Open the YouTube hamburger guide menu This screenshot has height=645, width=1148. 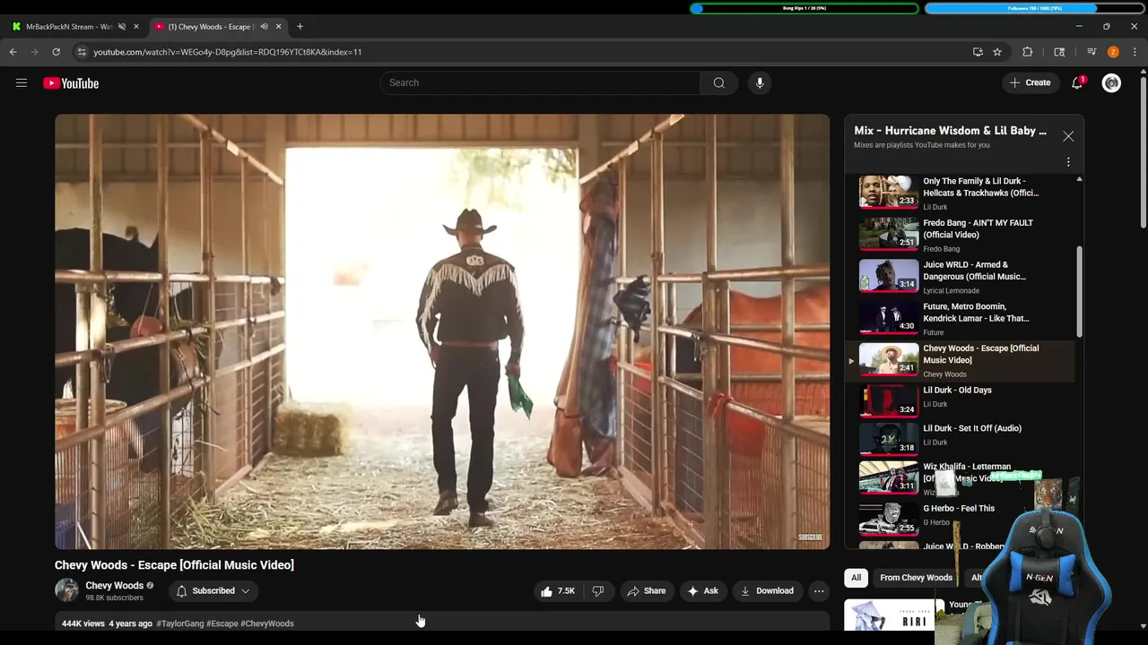pyautogui.click(x=22, y=83)
